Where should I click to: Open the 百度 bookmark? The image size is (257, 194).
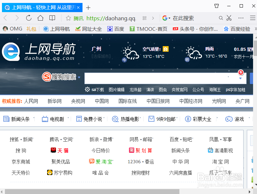click(x=116, y=29)
